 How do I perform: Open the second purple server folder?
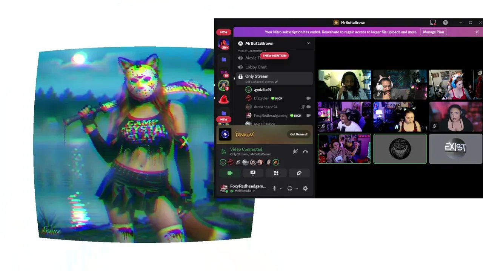coord(224,113)
